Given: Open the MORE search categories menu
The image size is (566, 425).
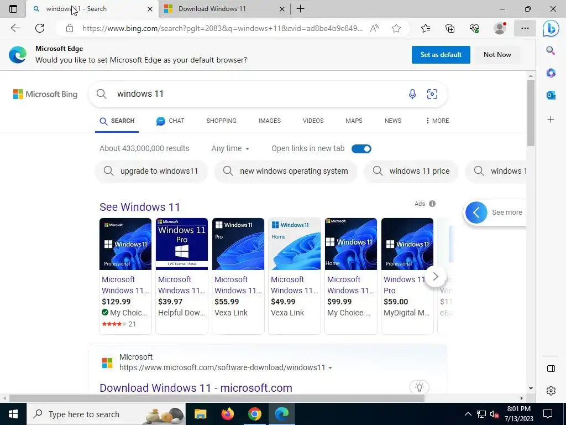Looking at the screenshot, I should click(437, 121).
